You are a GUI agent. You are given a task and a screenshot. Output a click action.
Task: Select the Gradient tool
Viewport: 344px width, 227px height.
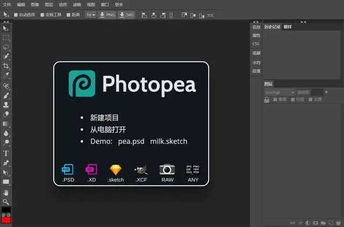6,124
